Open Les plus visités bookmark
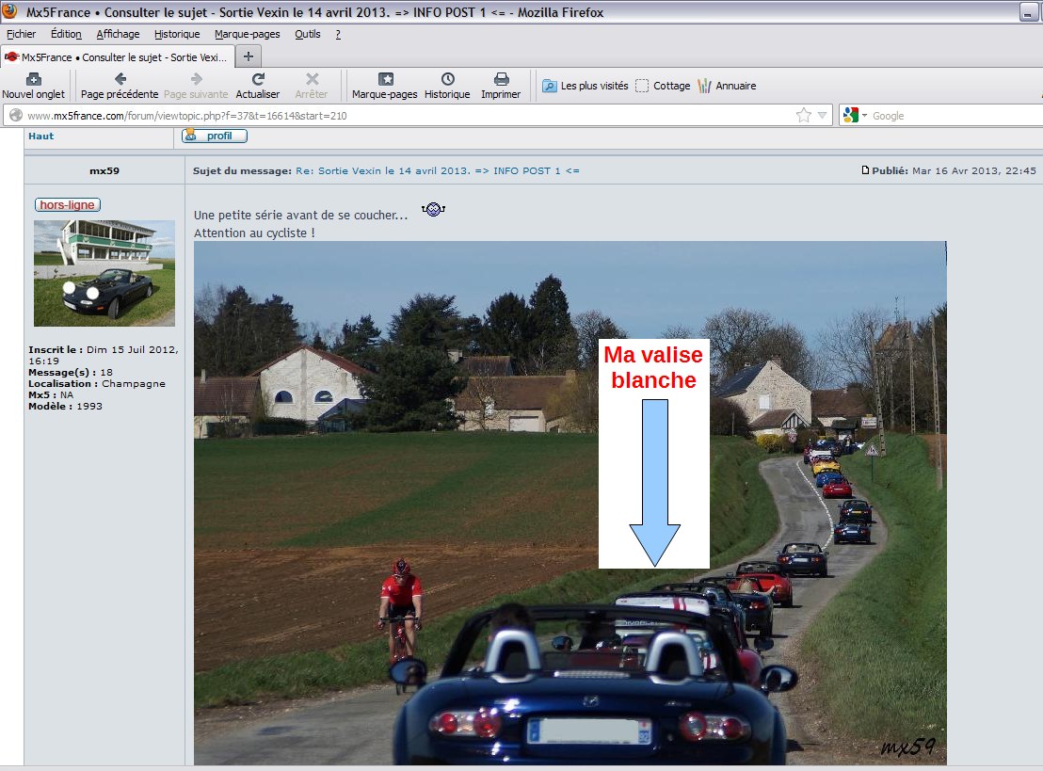The height and width of the screenshot is (771, 1043). pyautogui.click(x=585, y=86)
